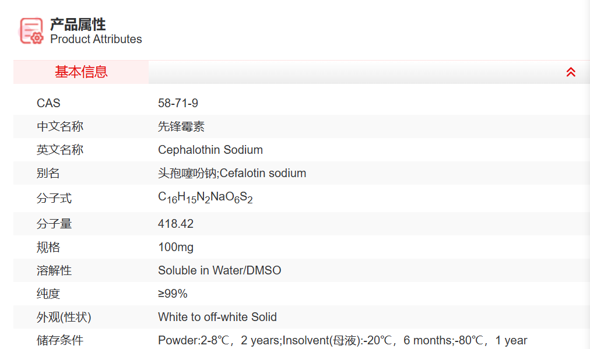Click the 100mg specification value

[175, 247]
